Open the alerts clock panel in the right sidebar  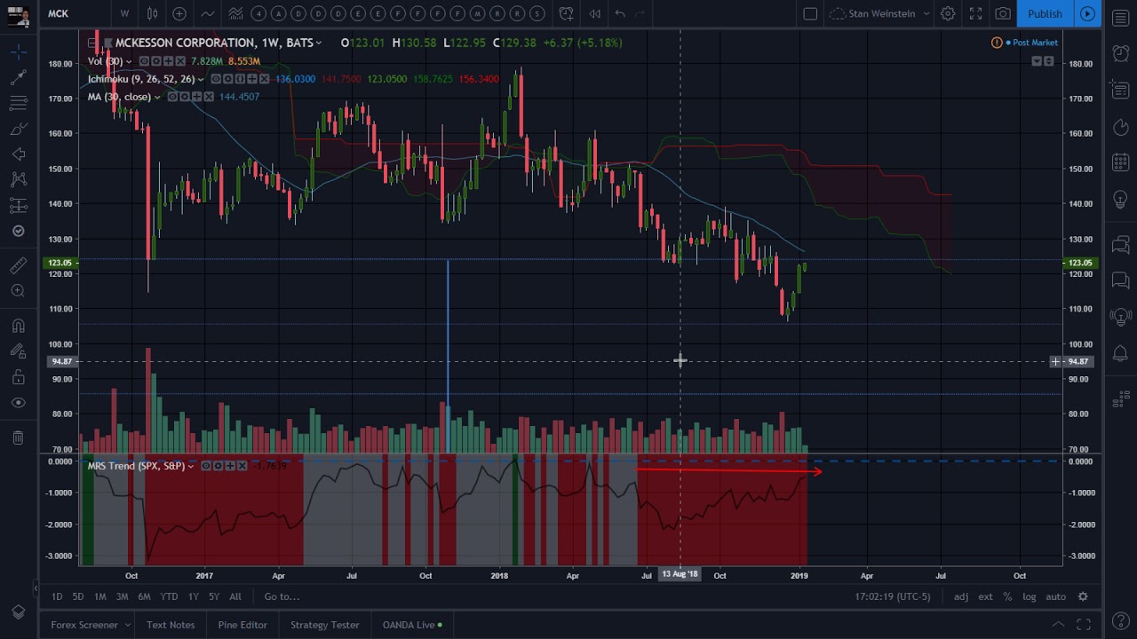coord(1120,53)
